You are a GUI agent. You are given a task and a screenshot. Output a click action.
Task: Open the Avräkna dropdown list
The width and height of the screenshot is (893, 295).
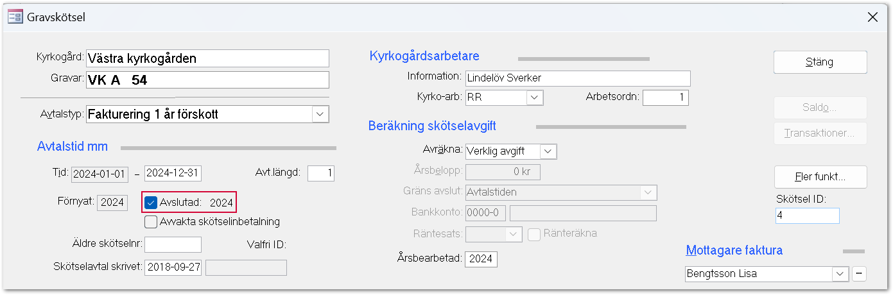(548, 151)
